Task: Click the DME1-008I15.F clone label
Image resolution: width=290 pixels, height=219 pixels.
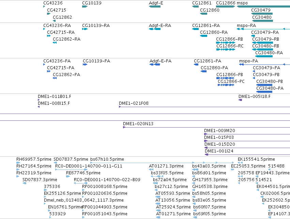Action: pyautogui.click(x=54, y=103)
